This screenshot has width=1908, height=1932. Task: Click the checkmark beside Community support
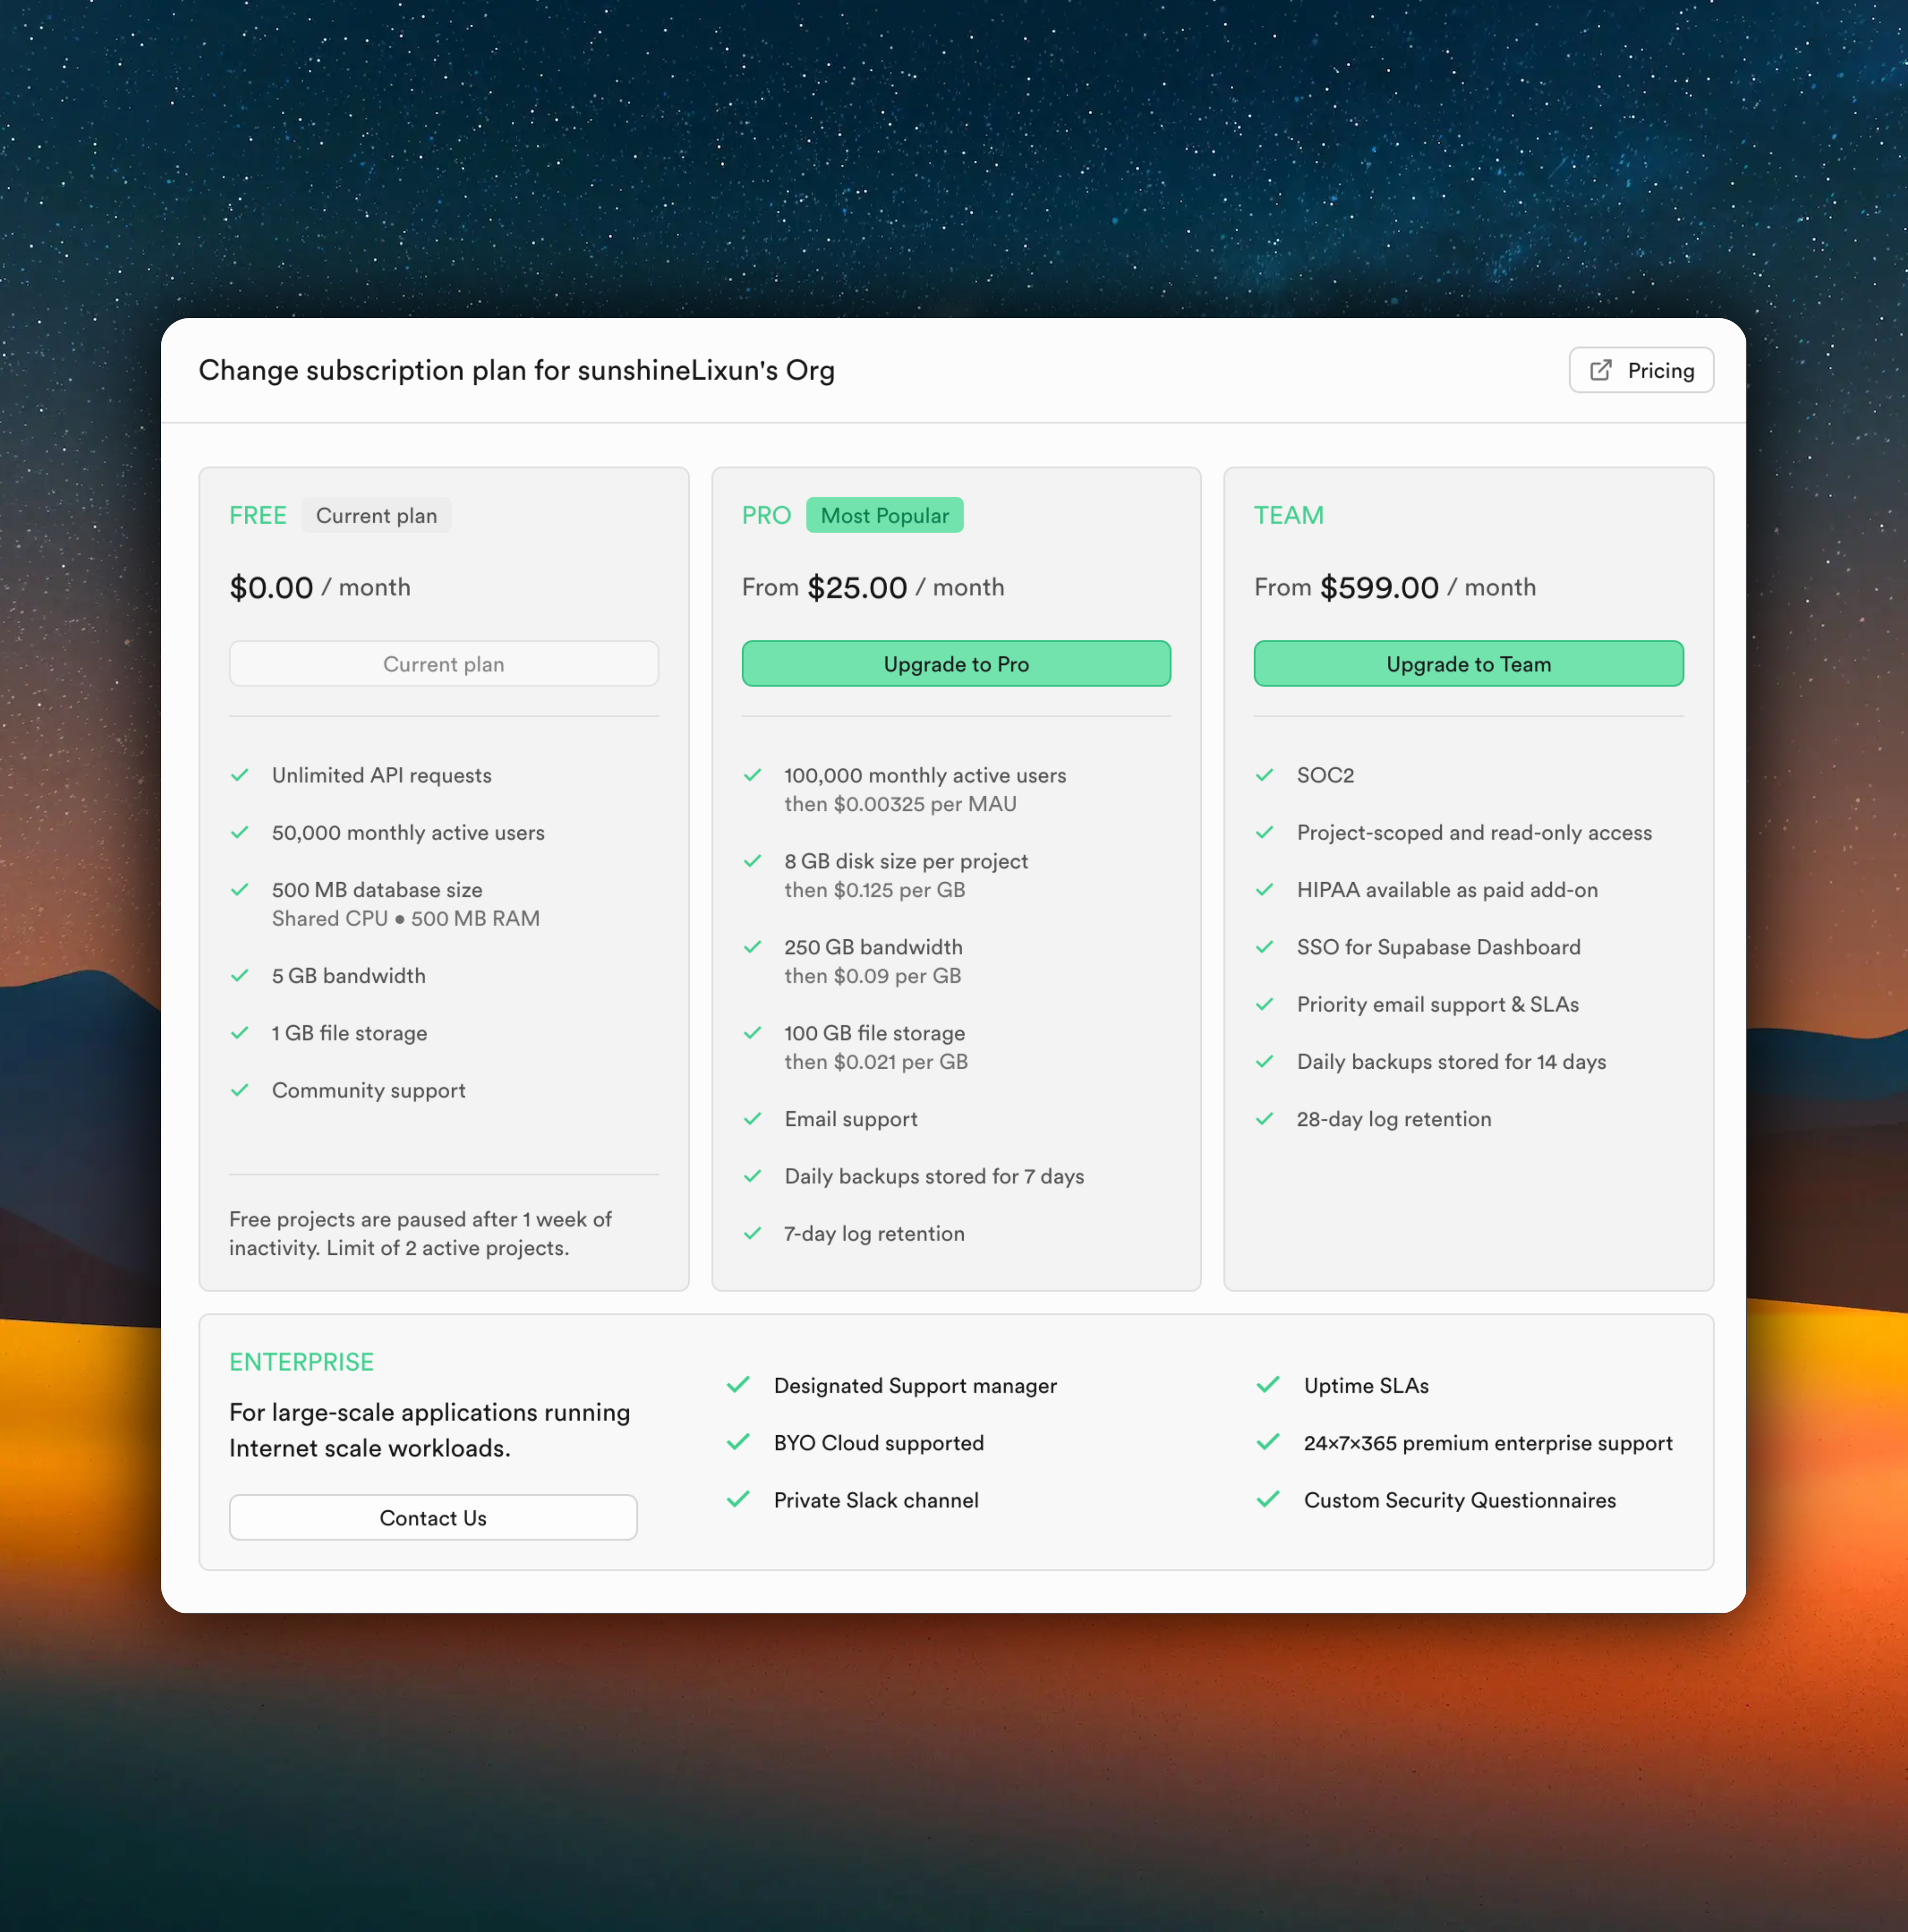coord(240,1090)
